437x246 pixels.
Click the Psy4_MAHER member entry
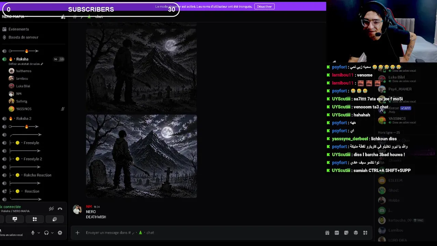click(400, 89)
